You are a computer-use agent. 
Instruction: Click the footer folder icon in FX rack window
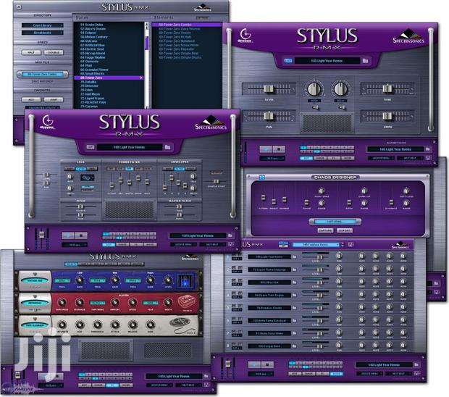pyautogui.click(x=206, y=376)
